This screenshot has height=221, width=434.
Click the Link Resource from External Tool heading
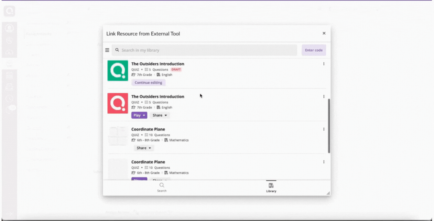point(143,34)
